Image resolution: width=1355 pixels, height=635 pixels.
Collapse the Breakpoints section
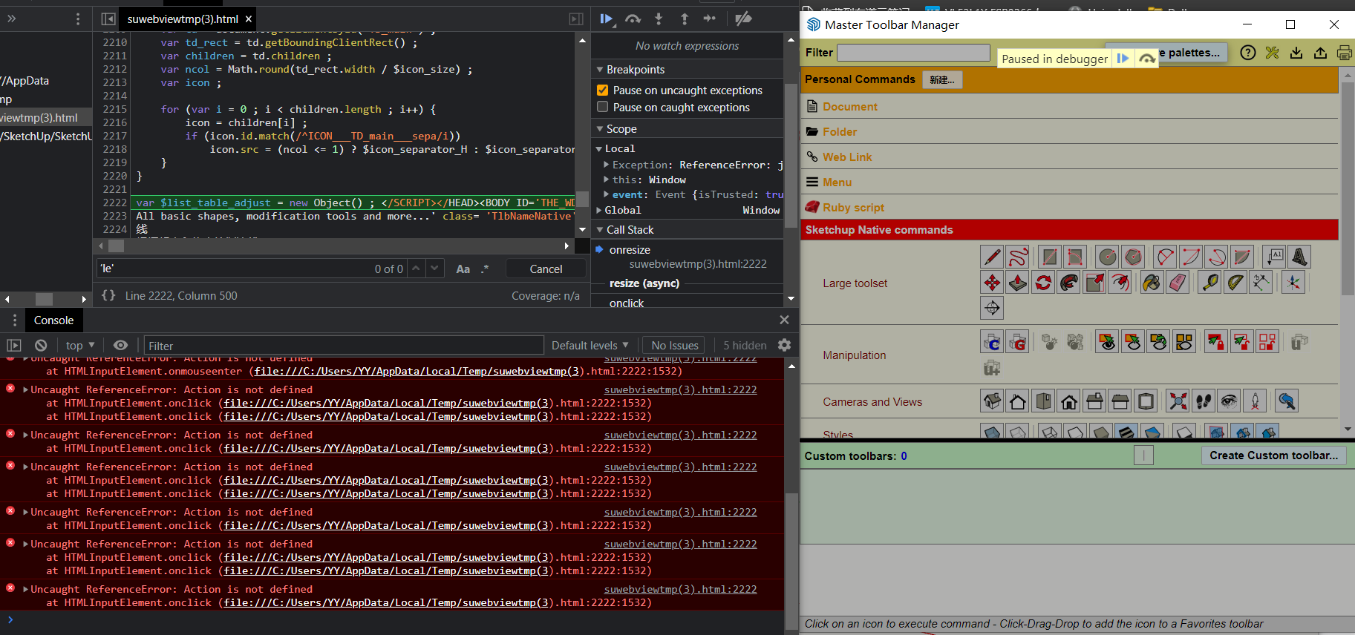[600, 70]
